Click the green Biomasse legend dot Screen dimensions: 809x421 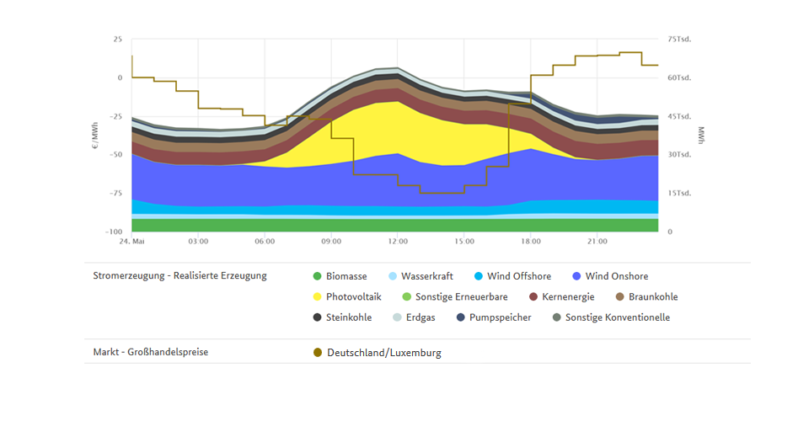click(318, 276)
